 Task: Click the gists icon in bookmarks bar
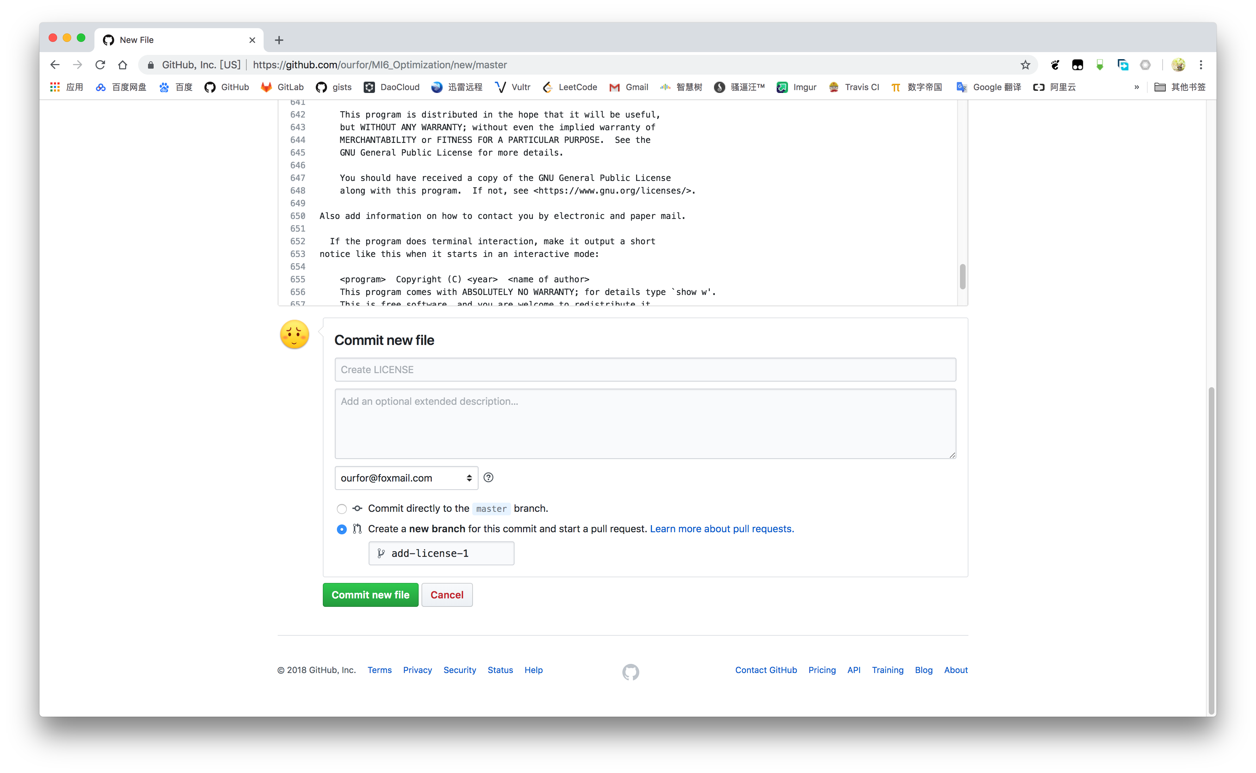point(320,87)
